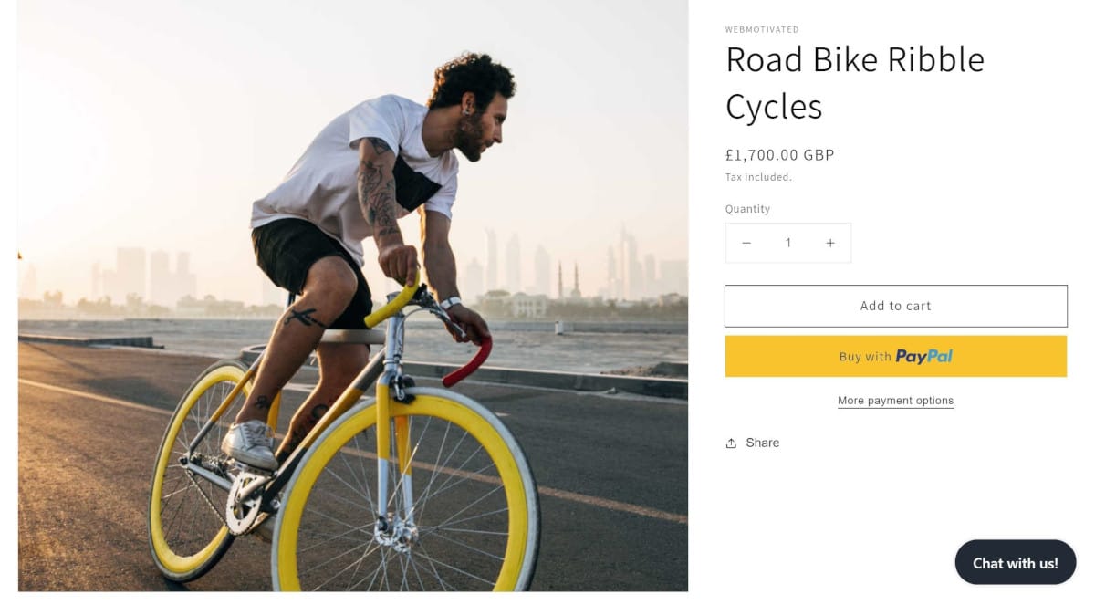Focus the quantity input showing 1
Viewport: 1095px width, 605px height.
788,243
